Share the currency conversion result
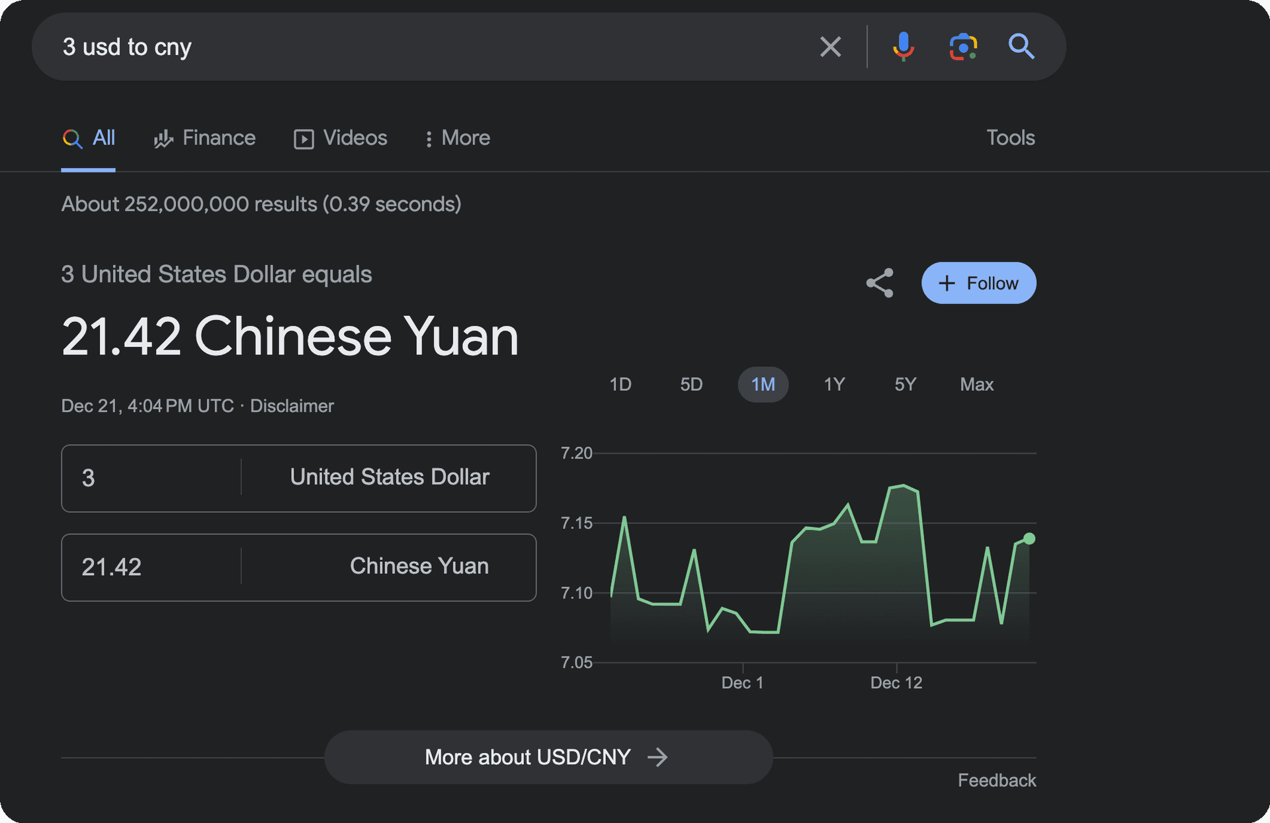 (880, 283)
